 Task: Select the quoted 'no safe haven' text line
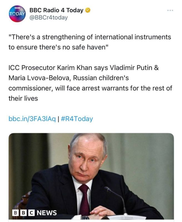point(58,47)
